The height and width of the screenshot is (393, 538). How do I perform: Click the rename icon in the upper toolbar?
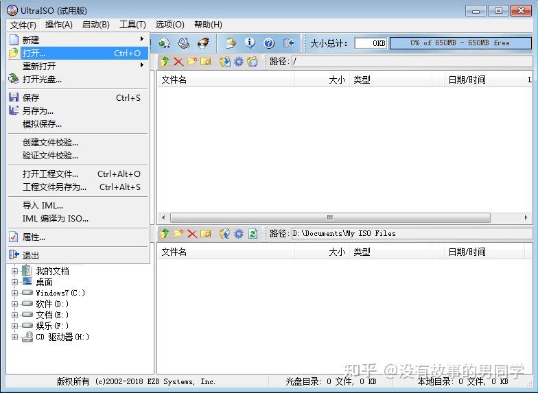pos(206,62)
